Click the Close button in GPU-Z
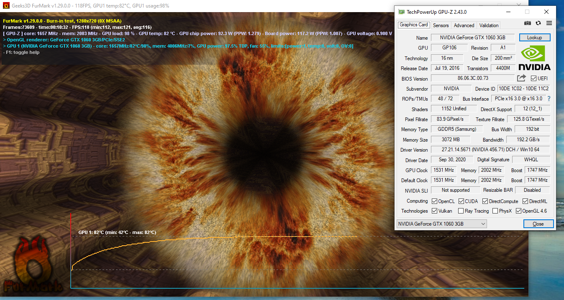Viewport: 564px width, 300px height. (538, 224)
